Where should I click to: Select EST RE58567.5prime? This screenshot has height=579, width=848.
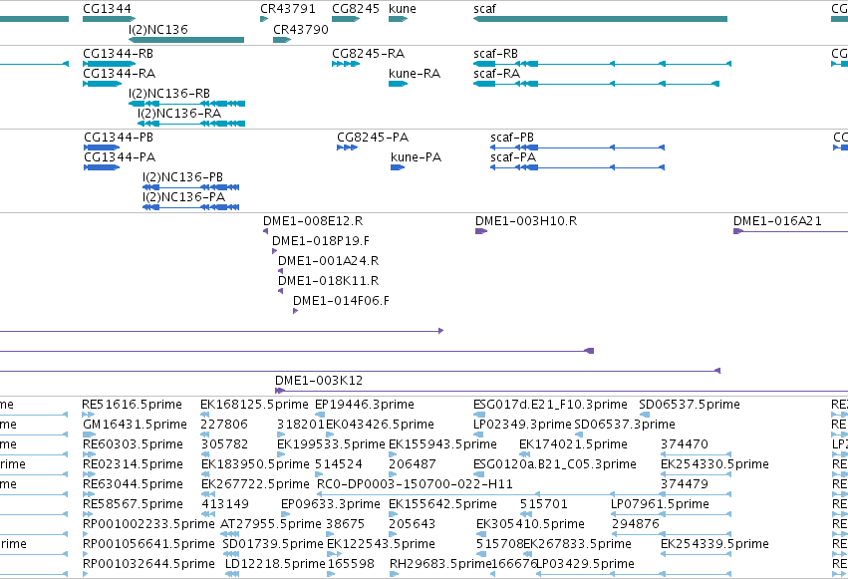(x=133, y=504)
